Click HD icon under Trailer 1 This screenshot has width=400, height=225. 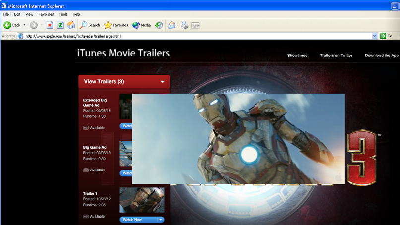point(86,216)
